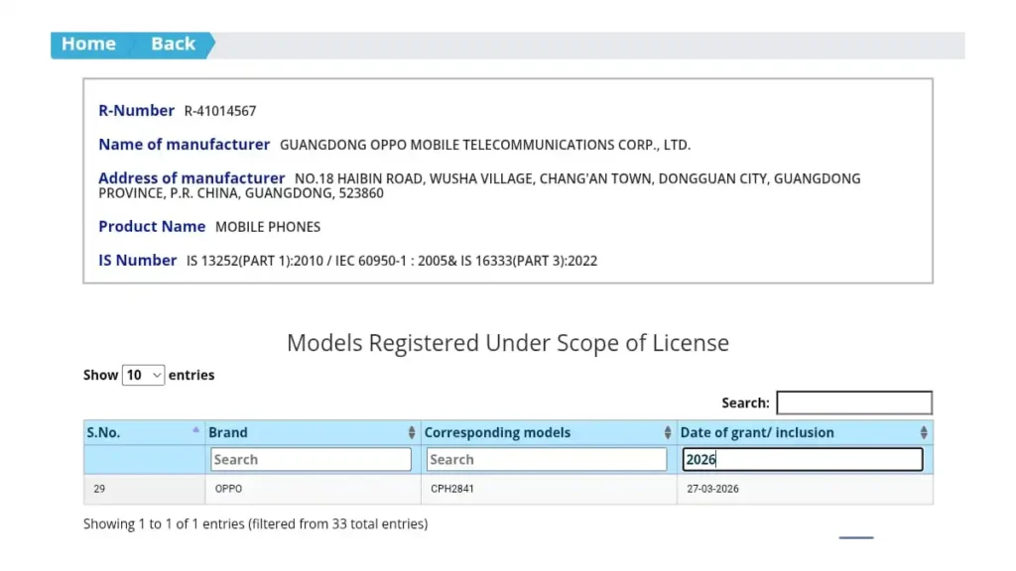This screenshot has height=571, width=1016.
Task: Focus the Corresponding models filter box
Action: click(547, 460)
